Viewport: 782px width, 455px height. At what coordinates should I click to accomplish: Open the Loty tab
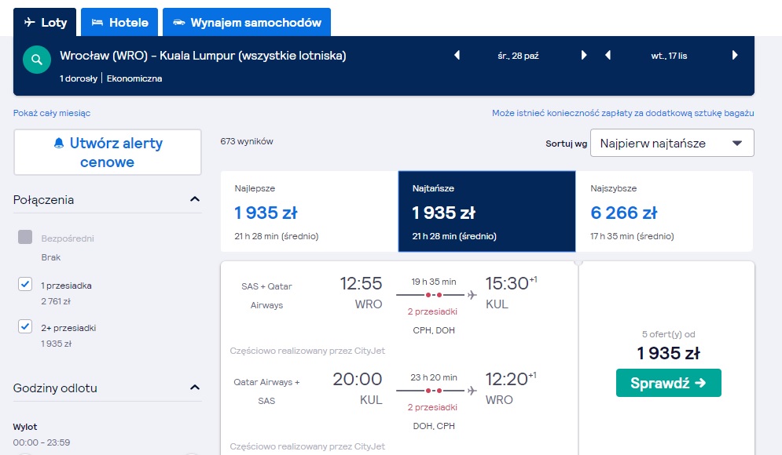45,23
